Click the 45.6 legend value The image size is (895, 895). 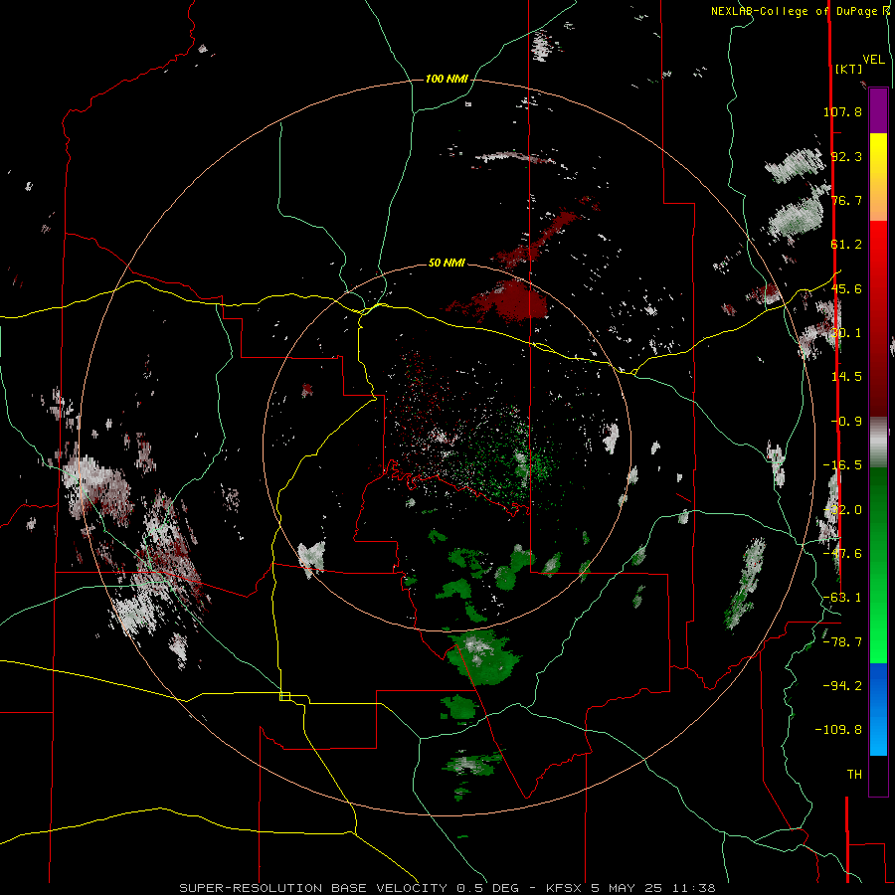846,288
